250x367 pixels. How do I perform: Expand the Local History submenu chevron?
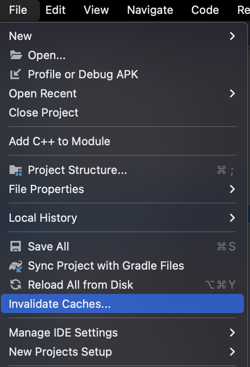pyautogui.click(x=232, y=218)
